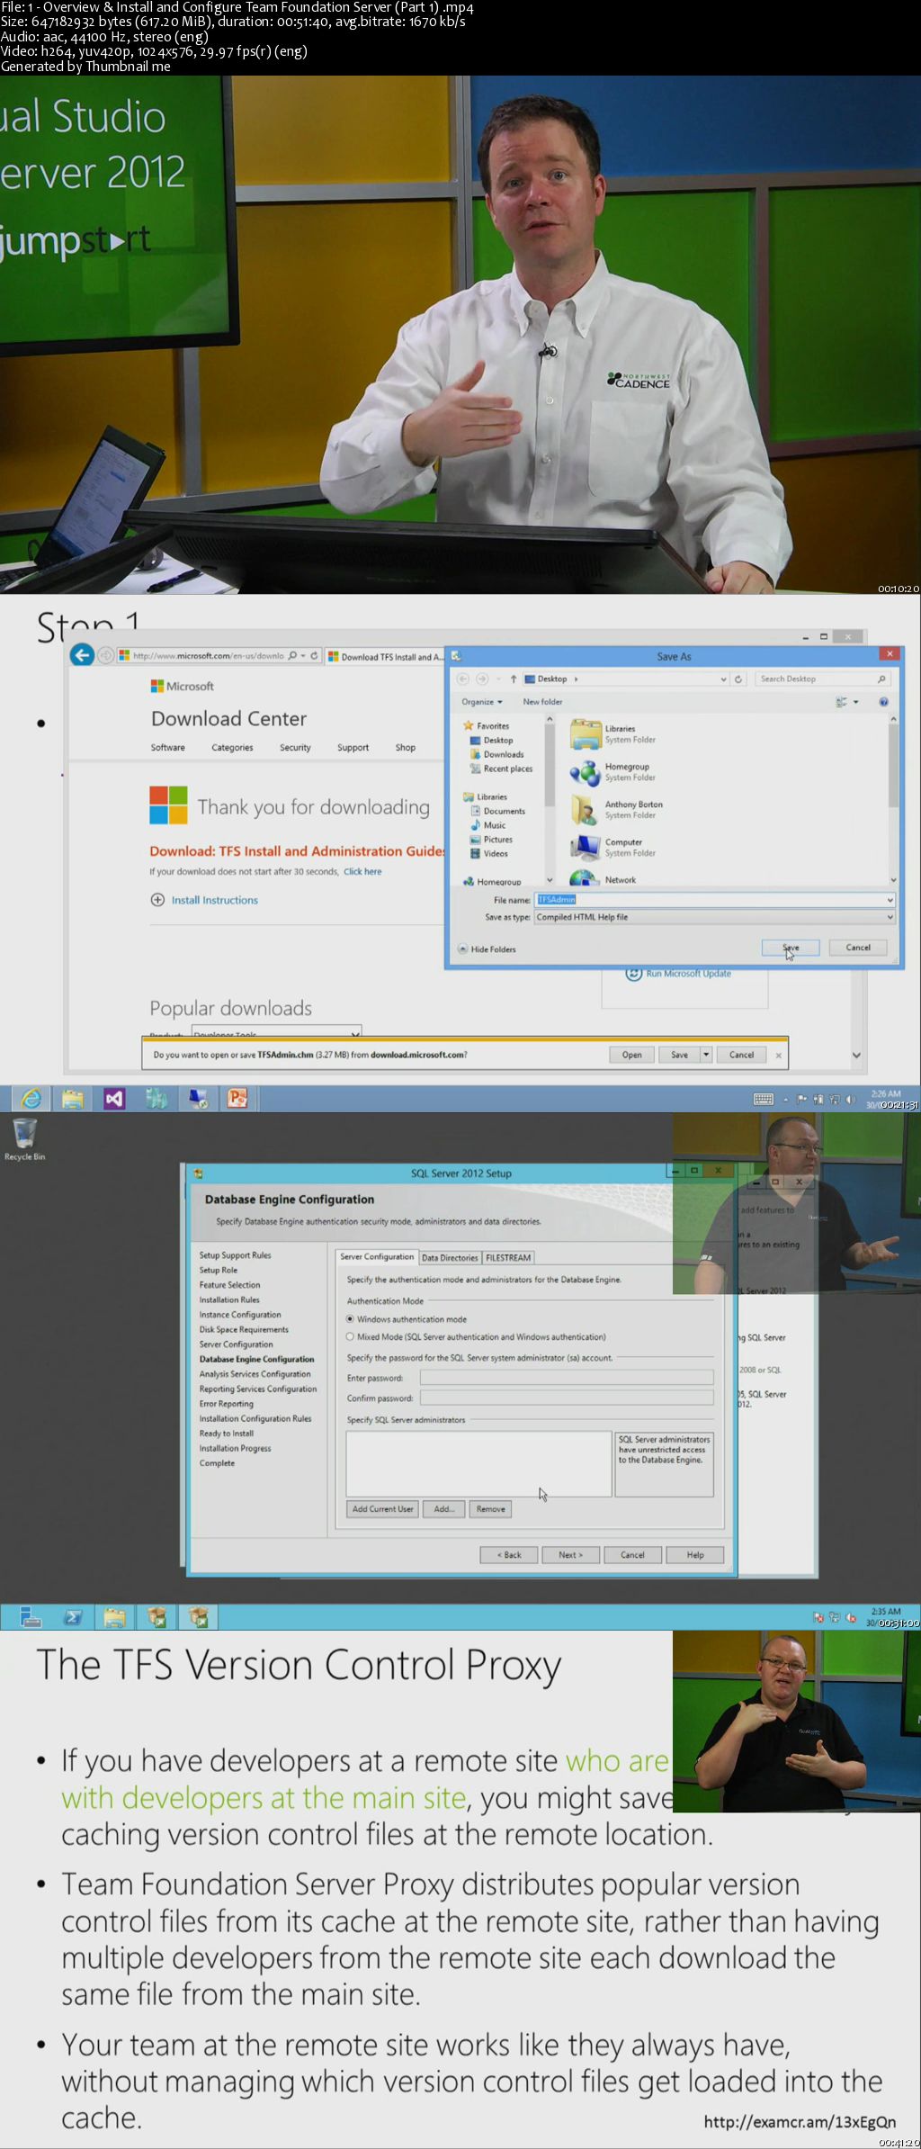The image size is (921, 2149).
Task: Open the Security menu in Download Center
Action: tap(295, 748)
